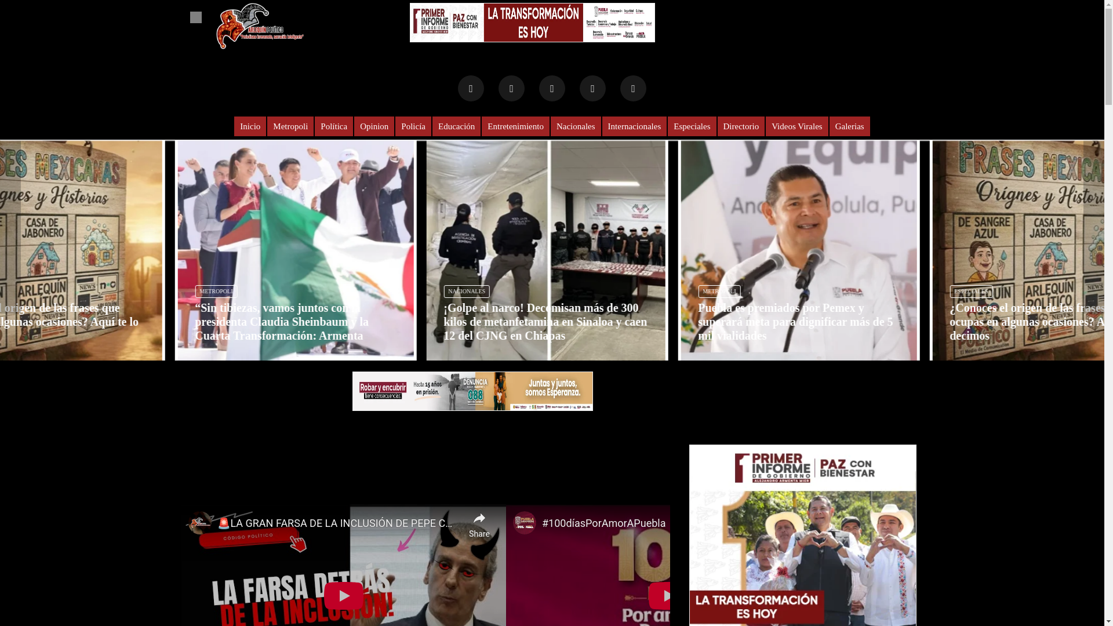Open the leftmost round social media icon
Image resolution: width=1113 pixels, height=626 pixels.
471,88
